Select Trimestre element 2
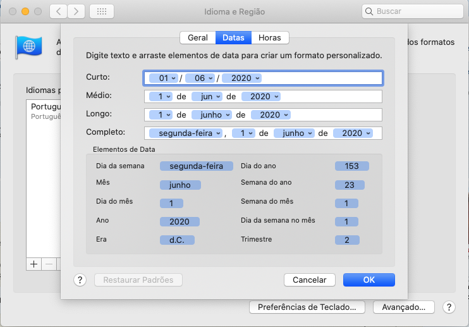The width and height of the screenshot is (469, 327). (347, 240)
